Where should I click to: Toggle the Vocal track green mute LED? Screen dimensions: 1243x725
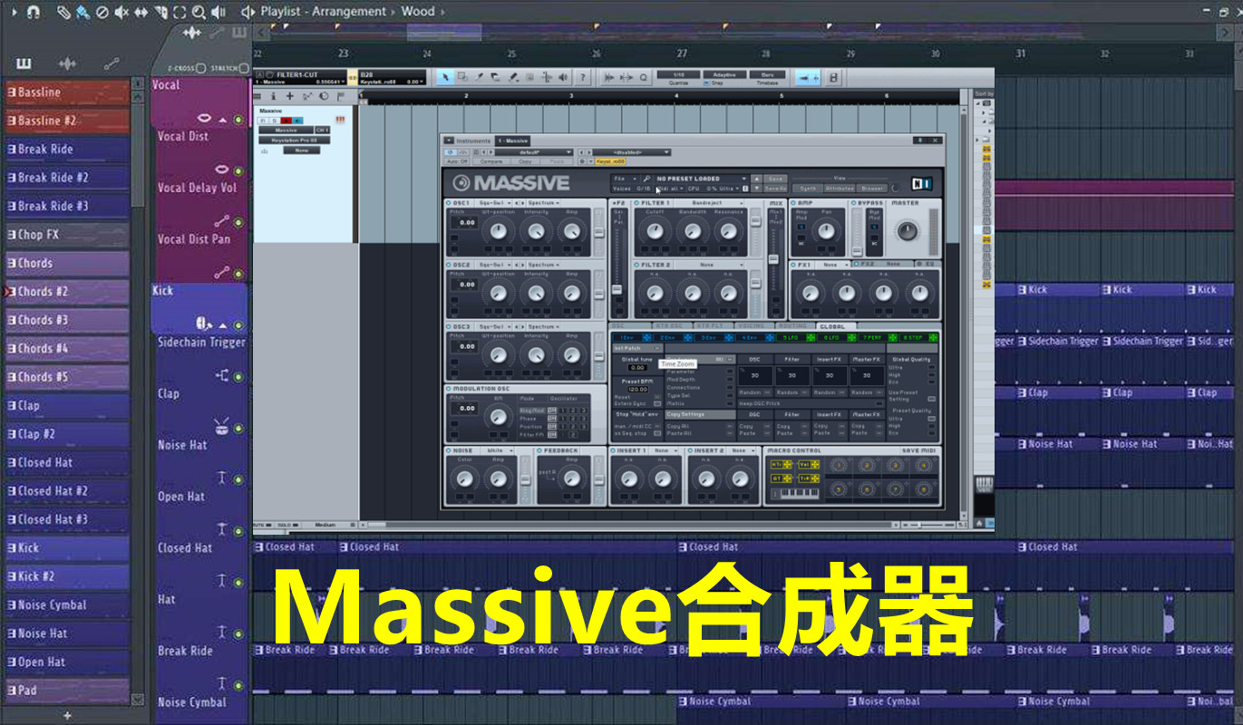click(x=238, y=119)
